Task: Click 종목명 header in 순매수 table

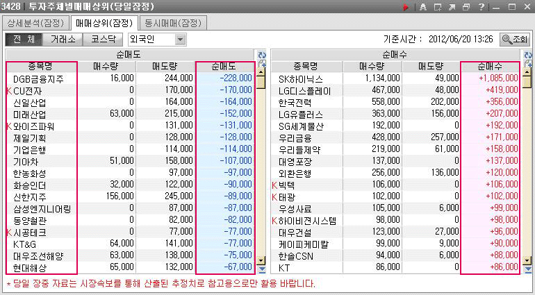Action: (x=306, y=66)
